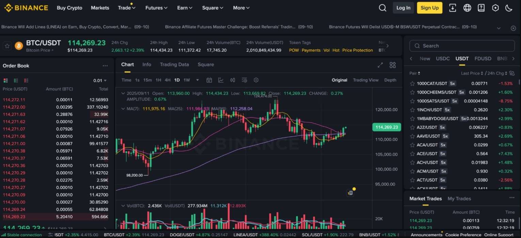Star AAVE/USDT in the pair list
The image size is (521, 238).
412,136
